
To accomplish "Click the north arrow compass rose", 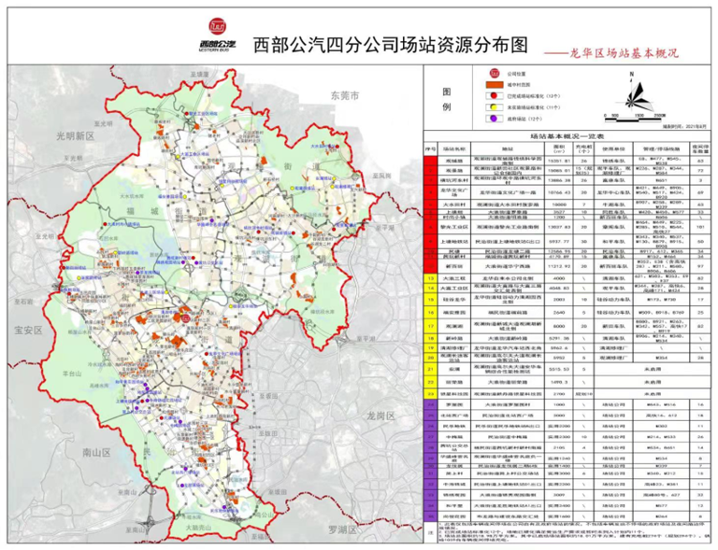I will coord(634,94).
